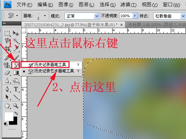Click the opacity field showing 100%
186x139 pixels.
(126, 16)
